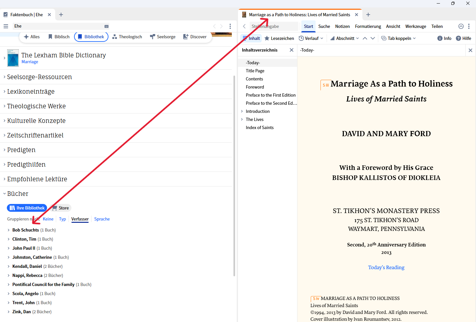Open the Verlauf dropdown

click(x=311, y=38)
